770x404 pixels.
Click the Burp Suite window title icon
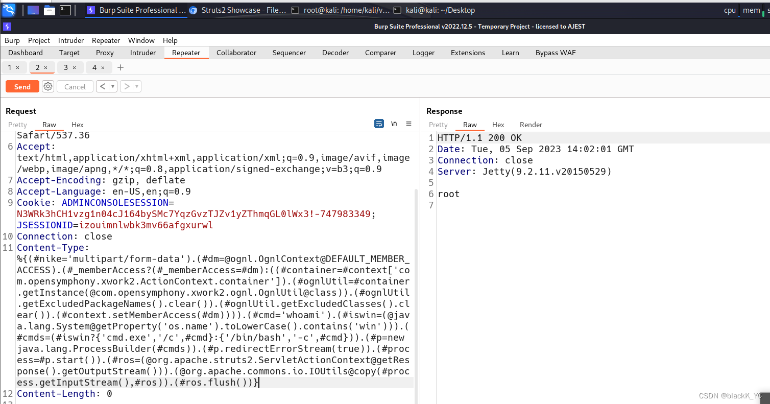click(7, 26)
